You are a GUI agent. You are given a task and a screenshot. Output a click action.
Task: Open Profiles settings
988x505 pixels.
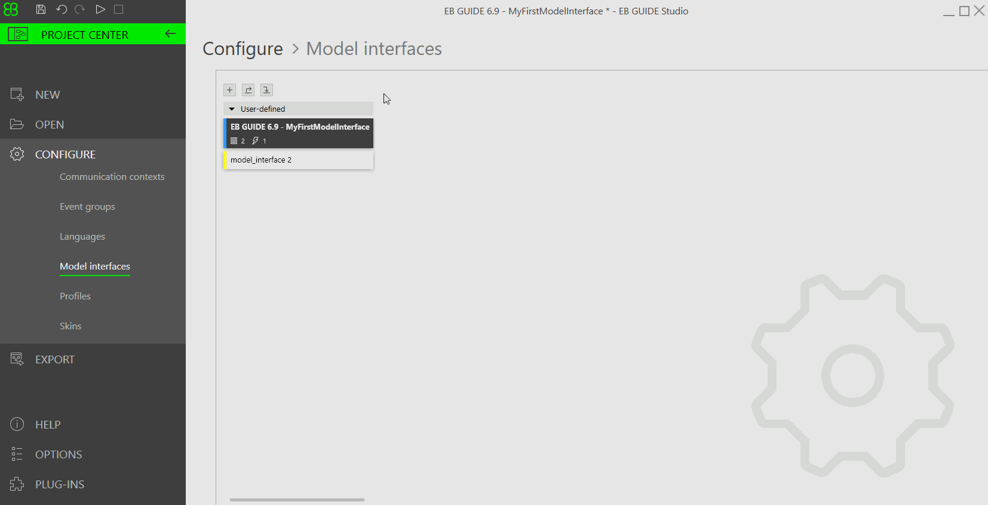pos(75,296)
